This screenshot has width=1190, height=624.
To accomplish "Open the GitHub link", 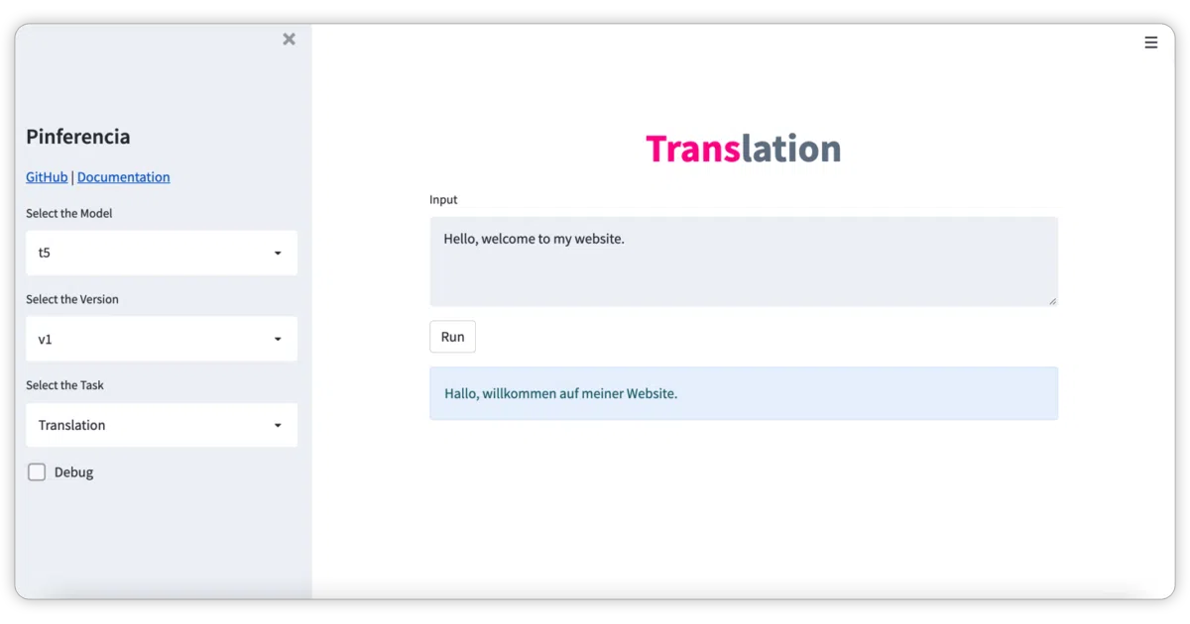I will coord(47,177).
